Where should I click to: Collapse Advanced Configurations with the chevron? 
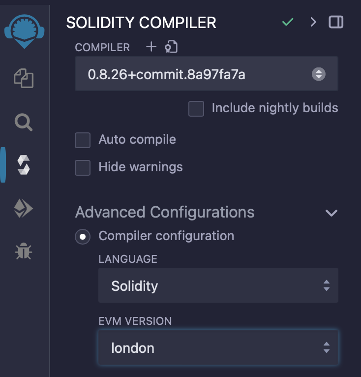coord(331,213)
